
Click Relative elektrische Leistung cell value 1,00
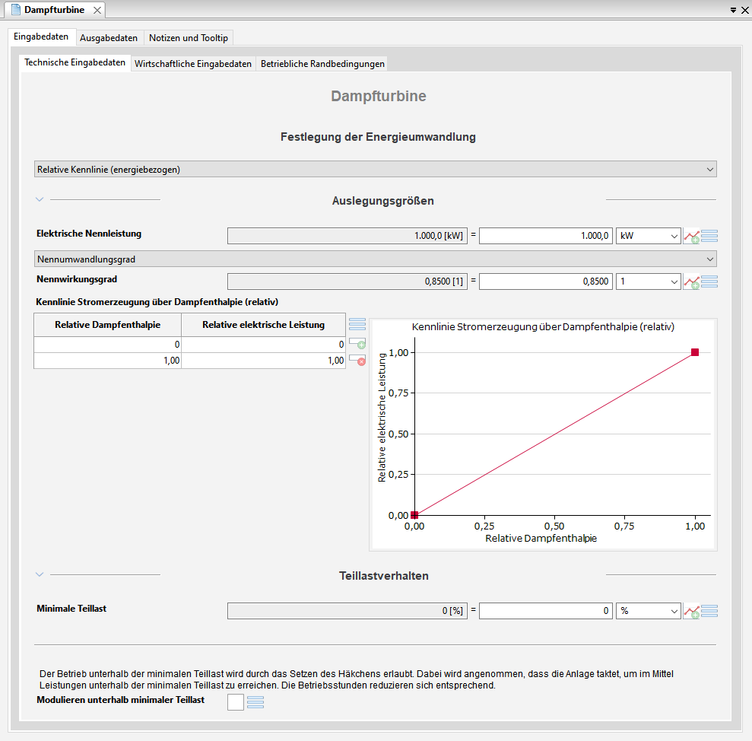(263, 361)
